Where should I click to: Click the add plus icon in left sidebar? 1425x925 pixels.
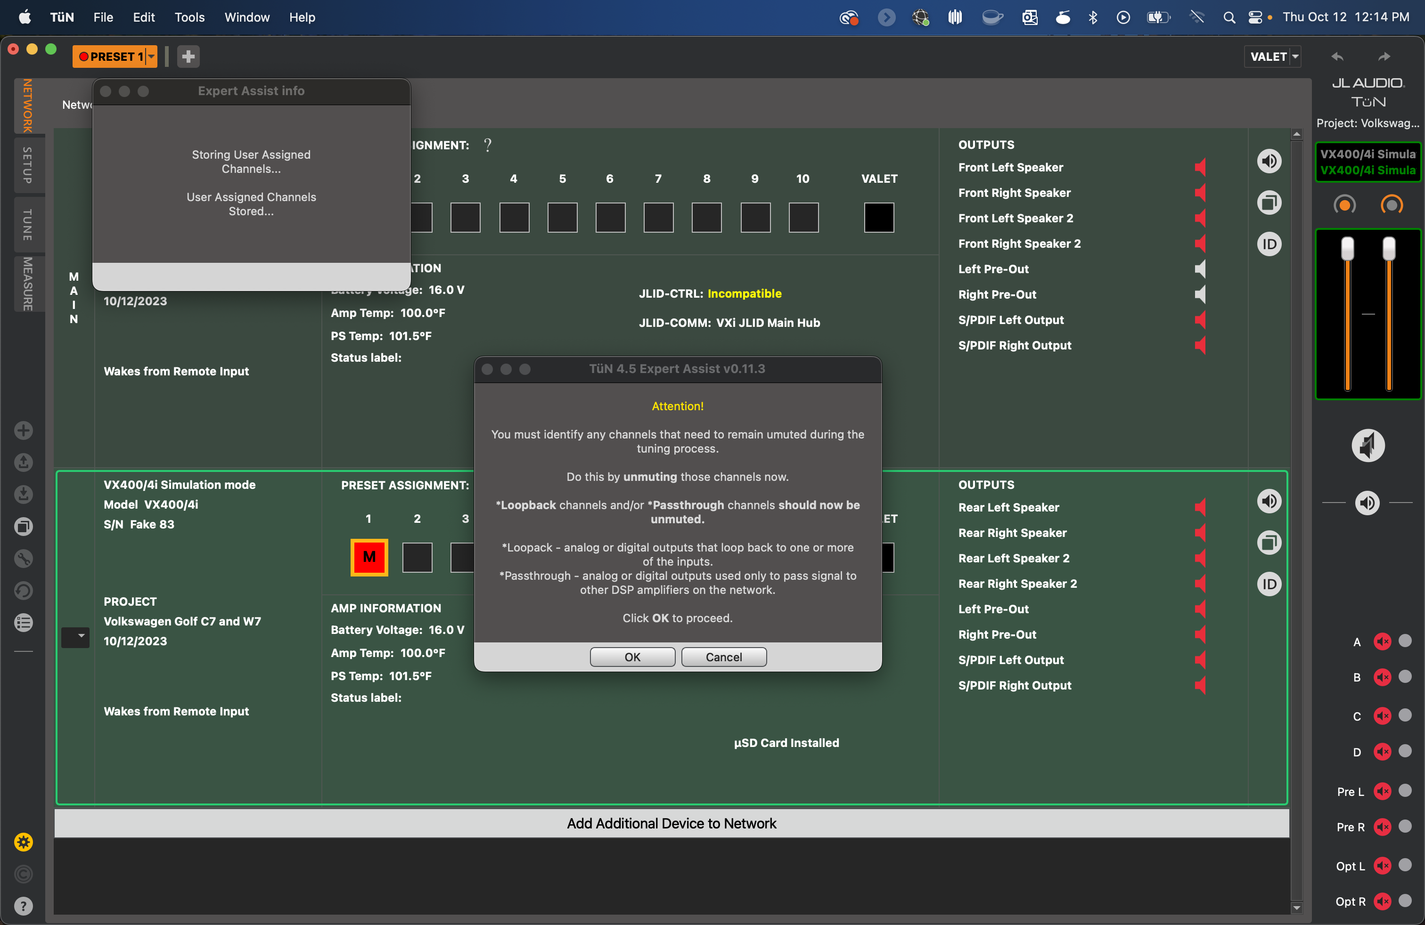pyautogui.click(x=24, y=430)
